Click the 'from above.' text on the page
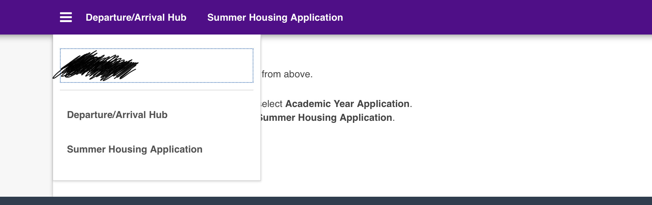Image resolution: width=652 pixels, height=205 pixels. point(287,74)
